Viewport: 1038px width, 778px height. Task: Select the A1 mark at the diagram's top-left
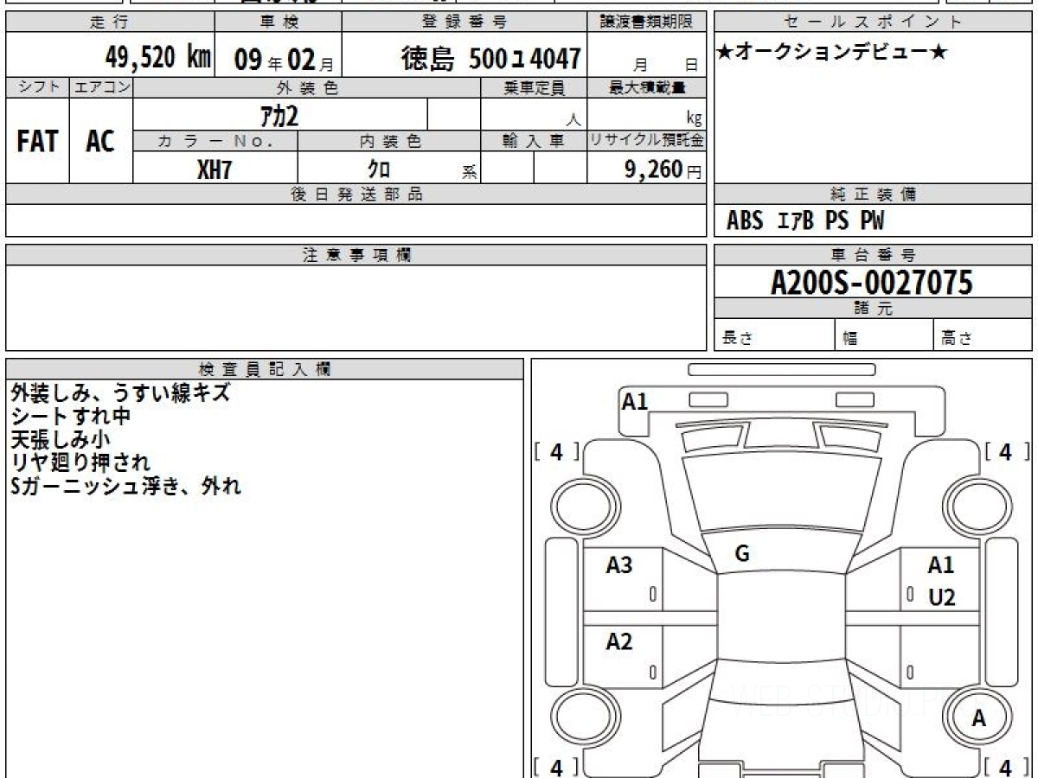coord(635,401)
